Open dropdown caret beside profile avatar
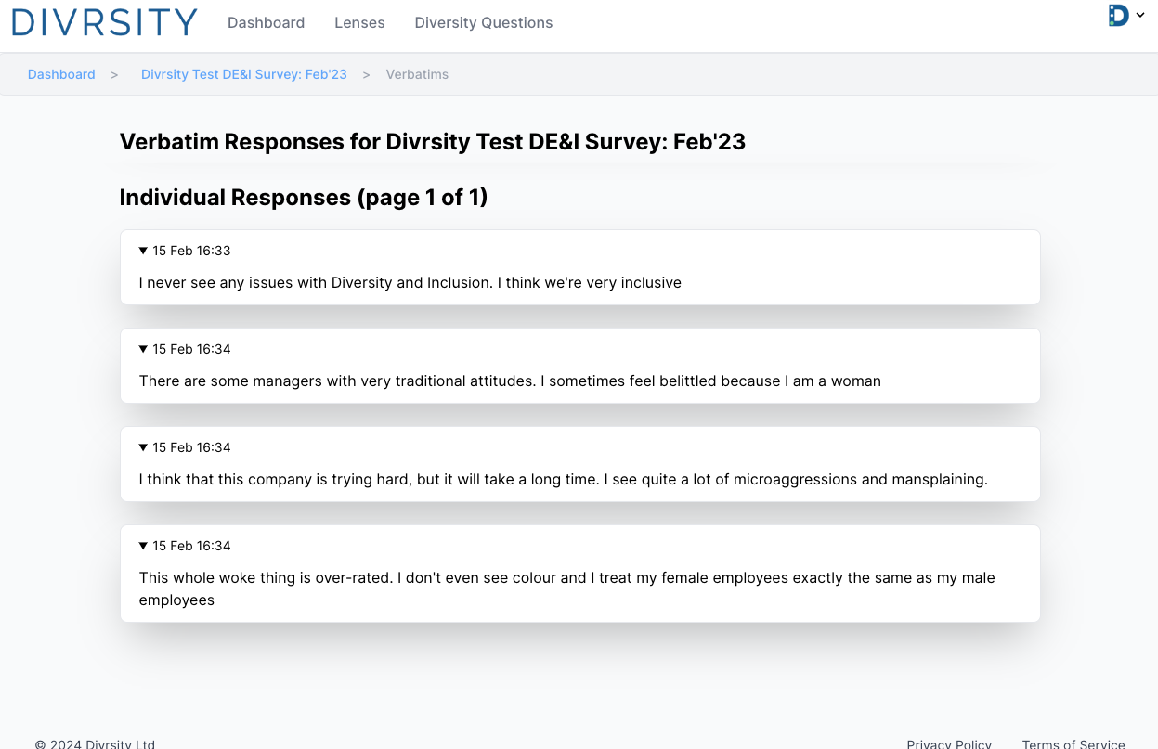This screenshot has height=749, width=1158. (x=1140, y=16)
